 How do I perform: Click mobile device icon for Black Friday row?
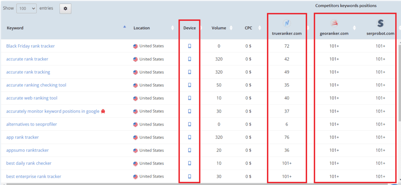click(x=190, y=46)
